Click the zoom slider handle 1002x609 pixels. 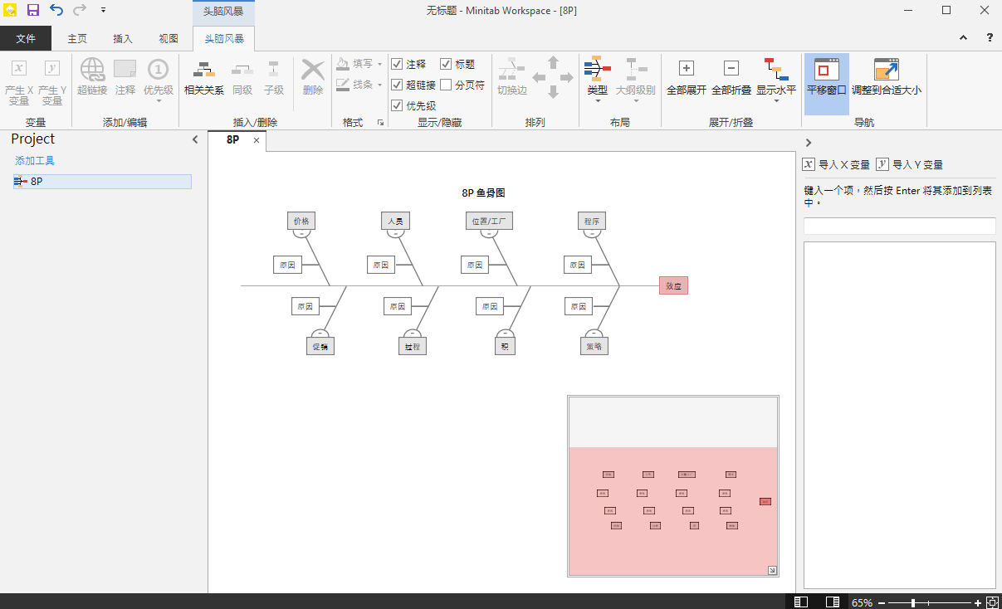pos(913,602)
